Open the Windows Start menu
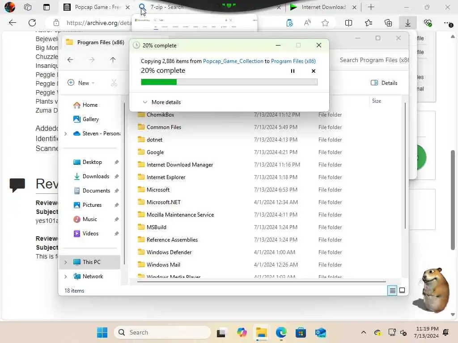This screenshot has height=343, width=458. pos(102,332)
